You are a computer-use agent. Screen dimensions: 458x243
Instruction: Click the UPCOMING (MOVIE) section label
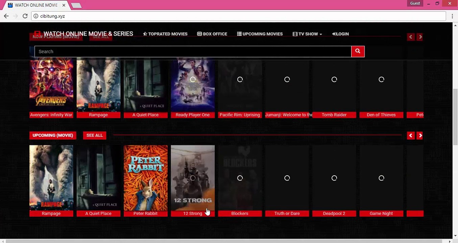(53, 135)
